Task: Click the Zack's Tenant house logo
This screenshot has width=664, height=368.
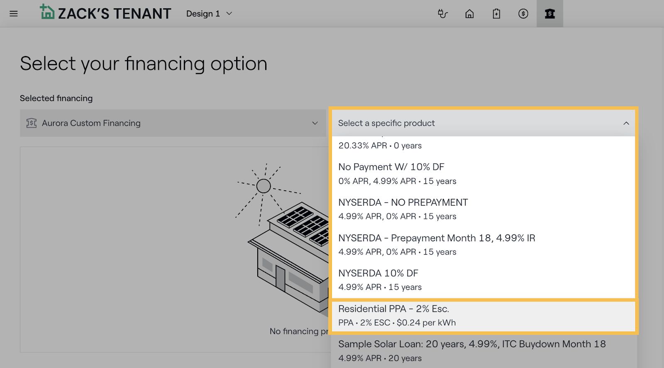Action: pyautogui.click(x=47, y=12)
